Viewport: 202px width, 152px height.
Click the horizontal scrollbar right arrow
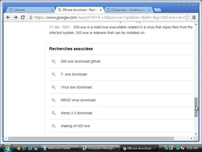click(192, 138)
